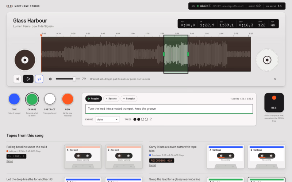Set takes to one with first dot
The height and width of the screenshot is (182, 292).
point(135,119)
